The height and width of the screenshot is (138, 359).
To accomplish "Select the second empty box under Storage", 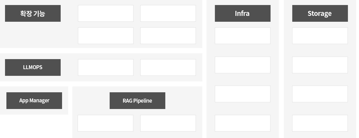I will pyautogui.click(x=320, y=65).
